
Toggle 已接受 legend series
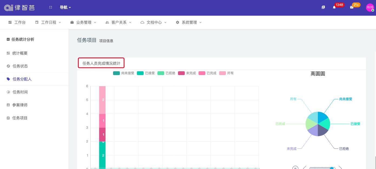coord(146,73)
